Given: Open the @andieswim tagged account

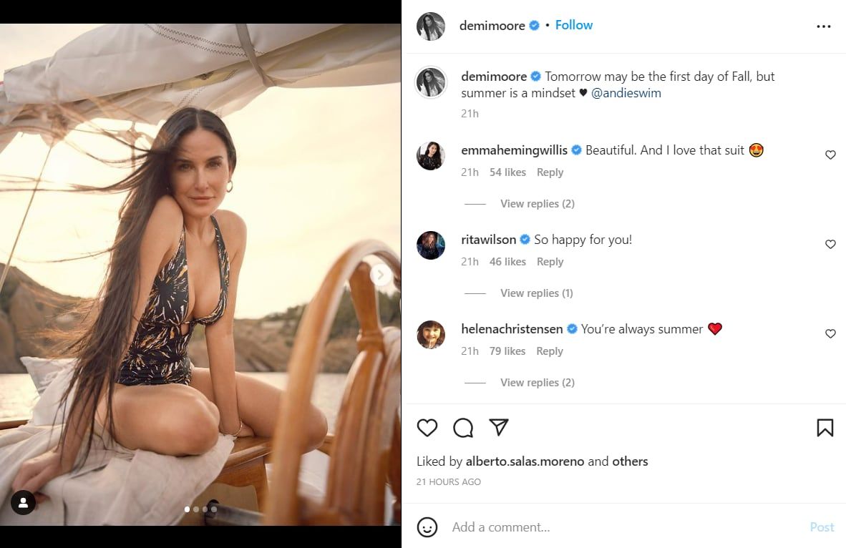Looking at the screenshot, I should [626, 92].
